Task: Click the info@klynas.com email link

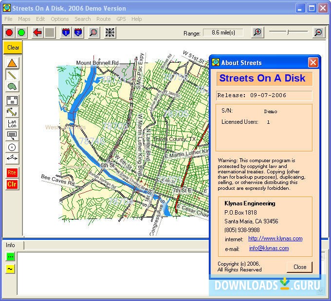Action: click(x=269, y=248)
